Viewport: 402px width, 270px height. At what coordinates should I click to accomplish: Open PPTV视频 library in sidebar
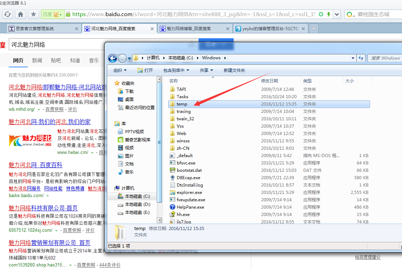point(131,131)
